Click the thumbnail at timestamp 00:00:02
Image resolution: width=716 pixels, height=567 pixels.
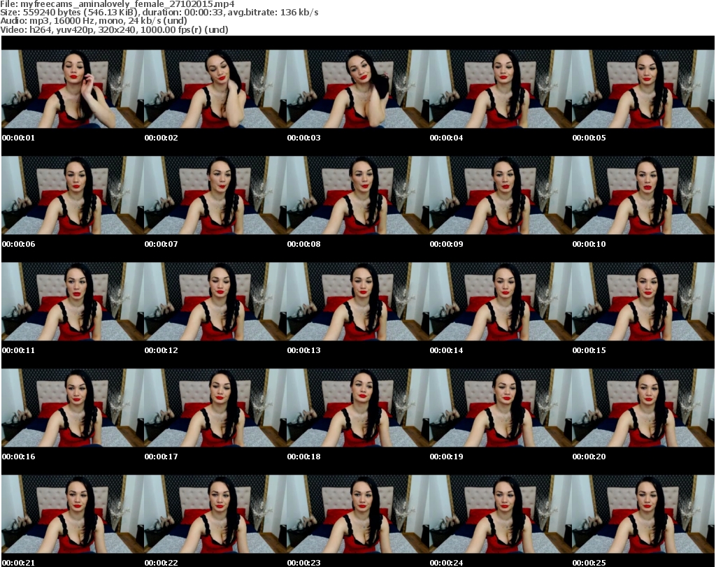pos(215,89)
